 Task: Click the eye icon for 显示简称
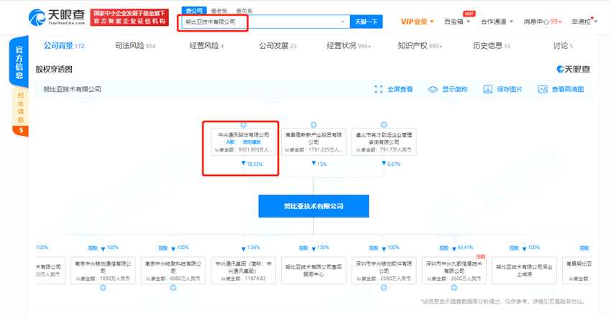(x=433, y=89)
